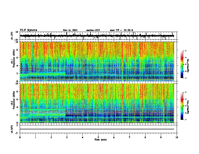Click the time axis tick label "2"

[x=51, y=137]
